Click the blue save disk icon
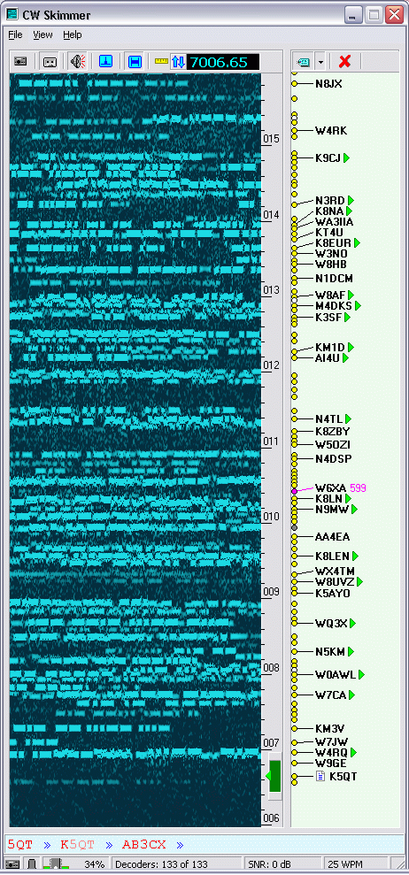Screen dimensions: 409x875 pos(134,61)
